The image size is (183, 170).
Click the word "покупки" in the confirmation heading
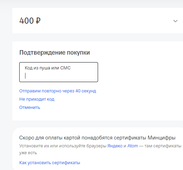click(x=78, y=53)
